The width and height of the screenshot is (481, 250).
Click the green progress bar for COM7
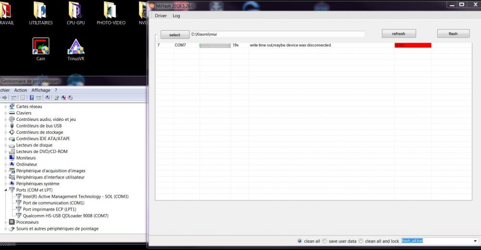(x=215, y=45)
